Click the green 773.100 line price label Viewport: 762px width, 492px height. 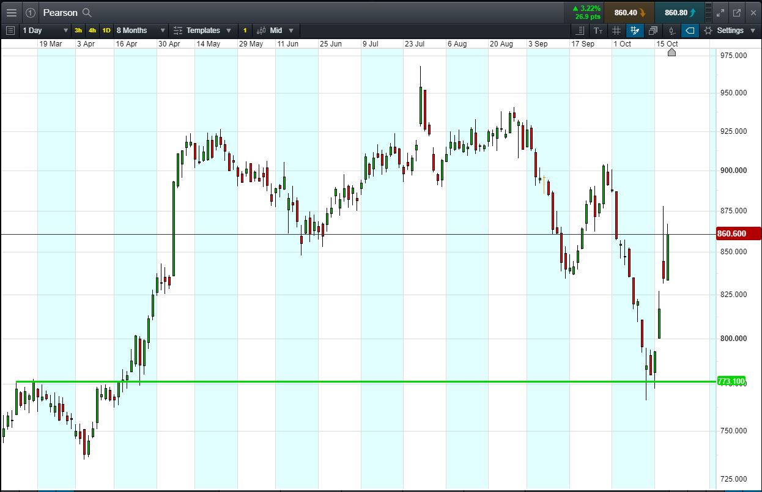731,381
